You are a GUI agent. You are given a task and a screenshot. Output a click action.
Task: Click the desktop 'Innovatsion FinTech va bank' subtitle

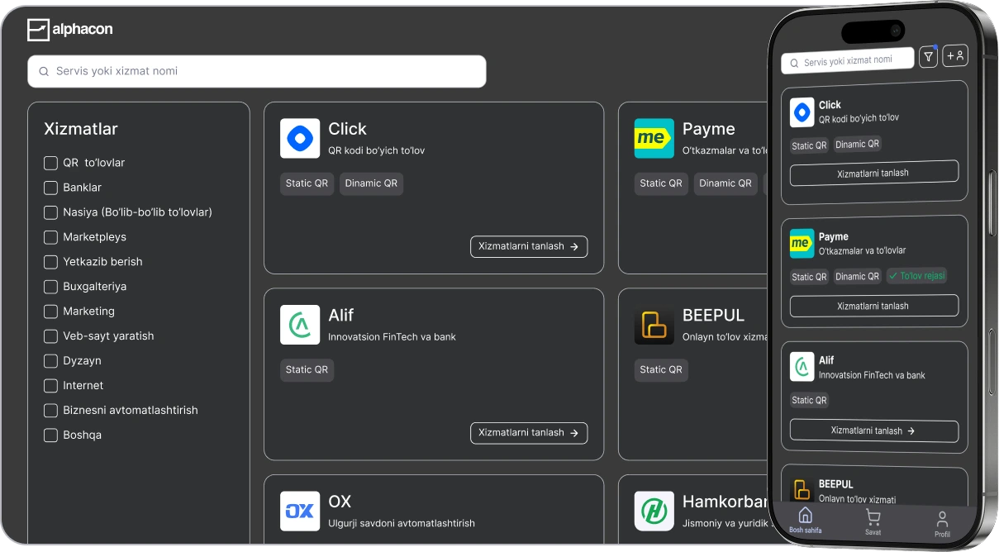coord(392,337)
